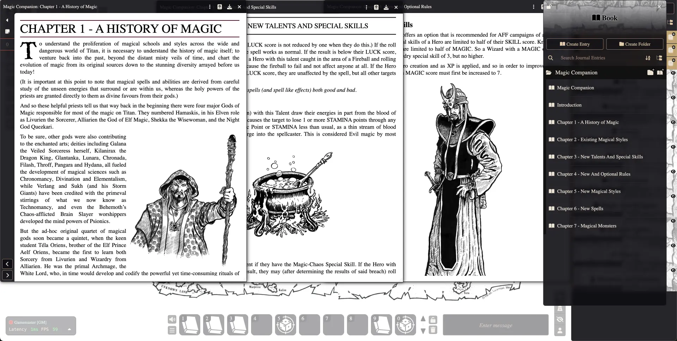Click the download icon in Chapter 1 window
The image size is (677, 341).
point(230,7)
